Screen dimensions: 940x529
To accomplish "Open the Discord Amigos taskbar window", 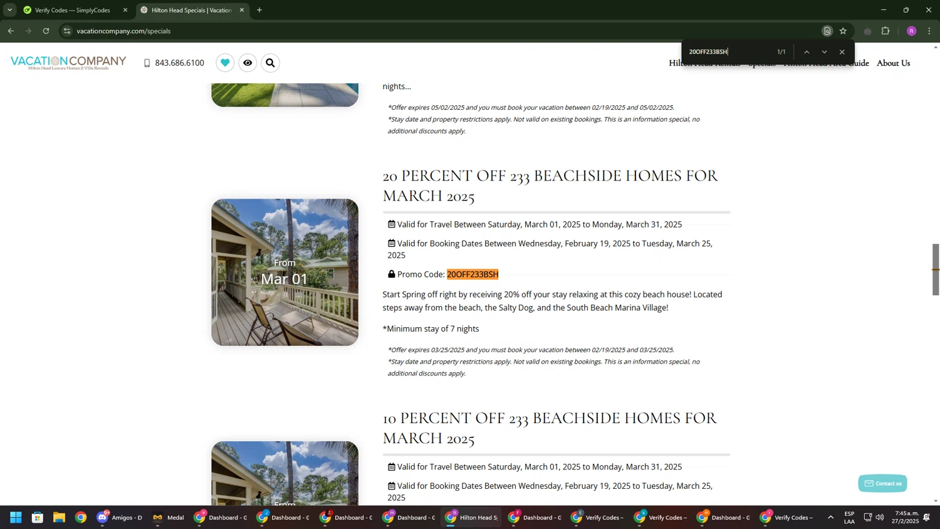I will tap(120, 518).
